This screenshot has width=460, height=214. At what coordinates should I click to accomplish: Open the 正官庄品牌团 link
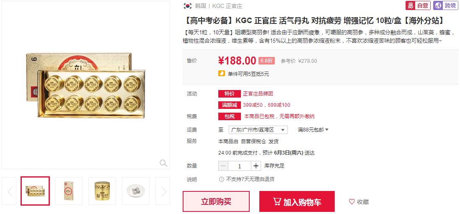[x=258, y=94]
